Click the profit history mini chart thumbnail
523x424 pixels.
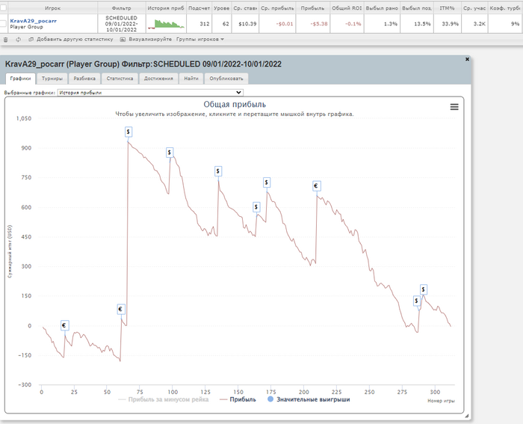(166, 24)
